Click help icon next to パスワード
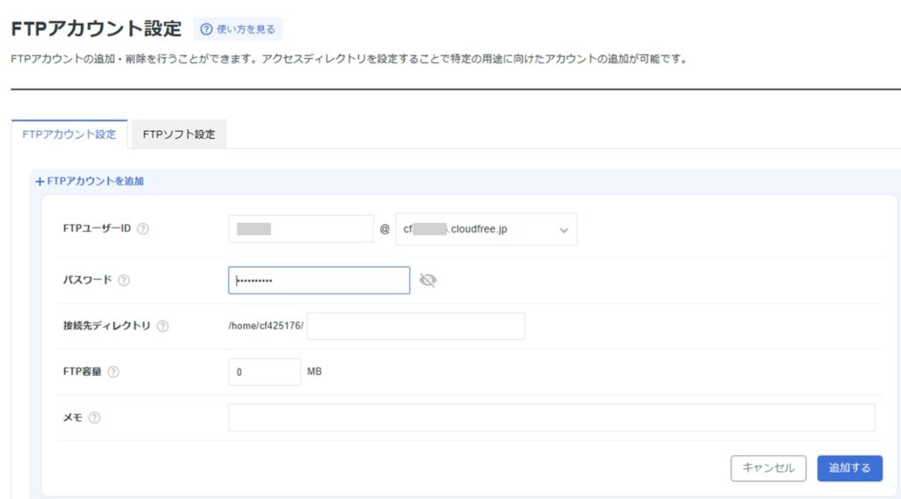 pos(123,280)
